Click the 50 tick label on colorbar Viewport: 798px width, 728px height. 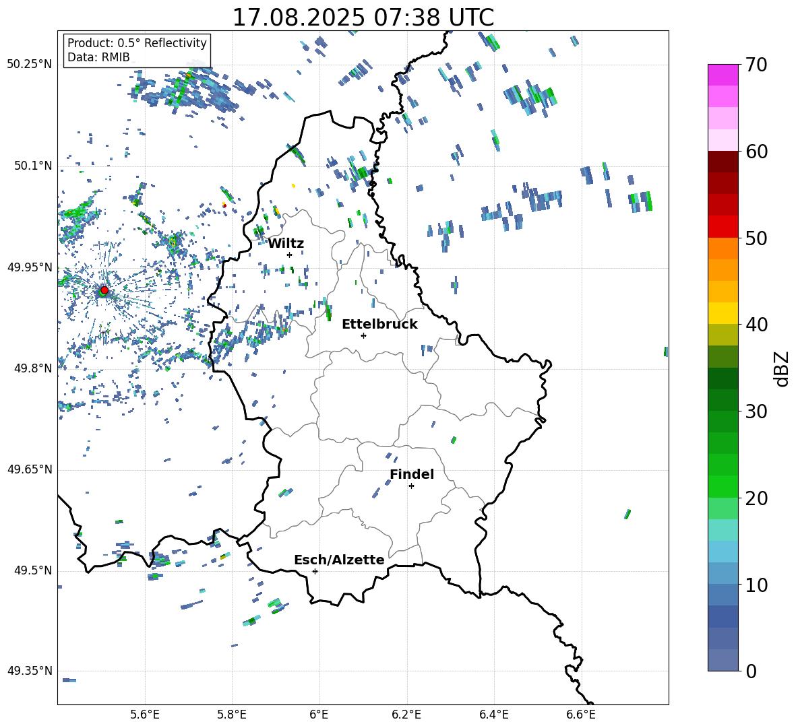click(756, 238)
